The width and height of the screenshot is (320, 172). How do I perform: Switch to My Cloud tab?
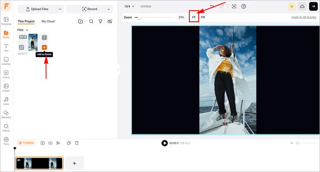[x=48, y=21]
